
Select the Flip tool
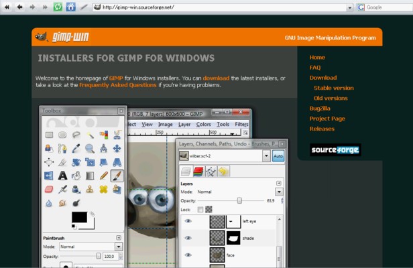[49, 176]
